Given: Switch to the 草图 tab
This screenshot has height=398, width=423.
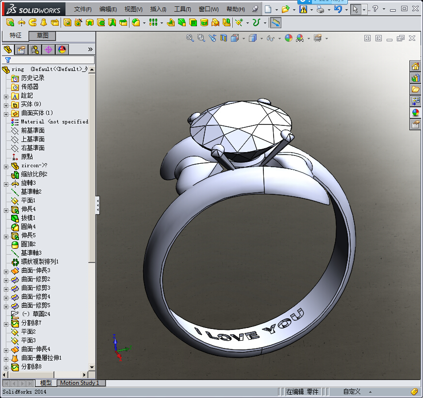Looking at the screenshot, I should [42, 35].
